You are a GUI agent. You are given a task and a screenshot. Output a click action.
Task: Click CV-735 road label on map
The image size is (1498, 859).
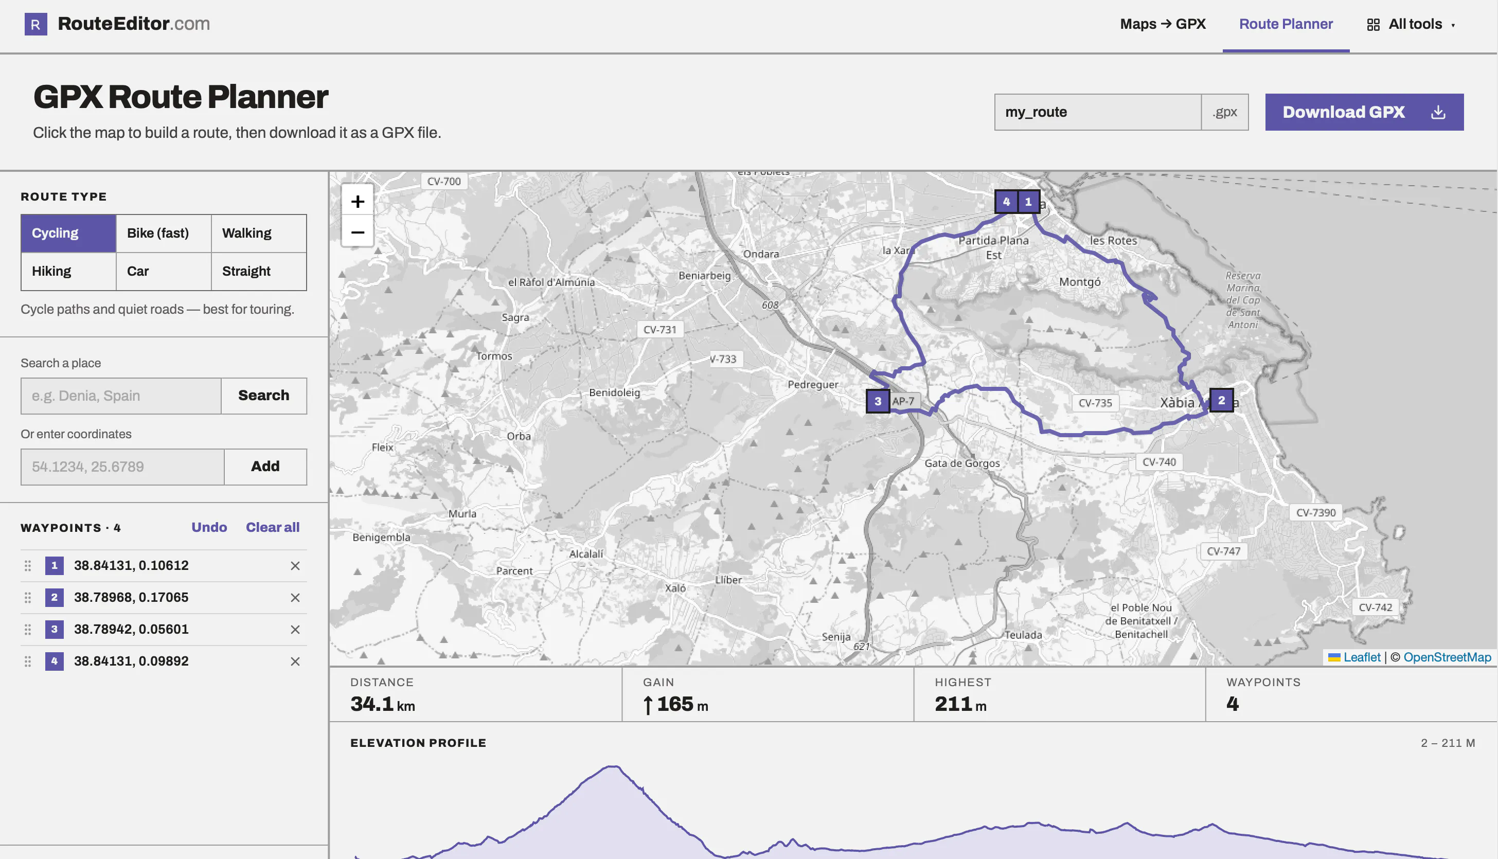[x=1095, y=403]
